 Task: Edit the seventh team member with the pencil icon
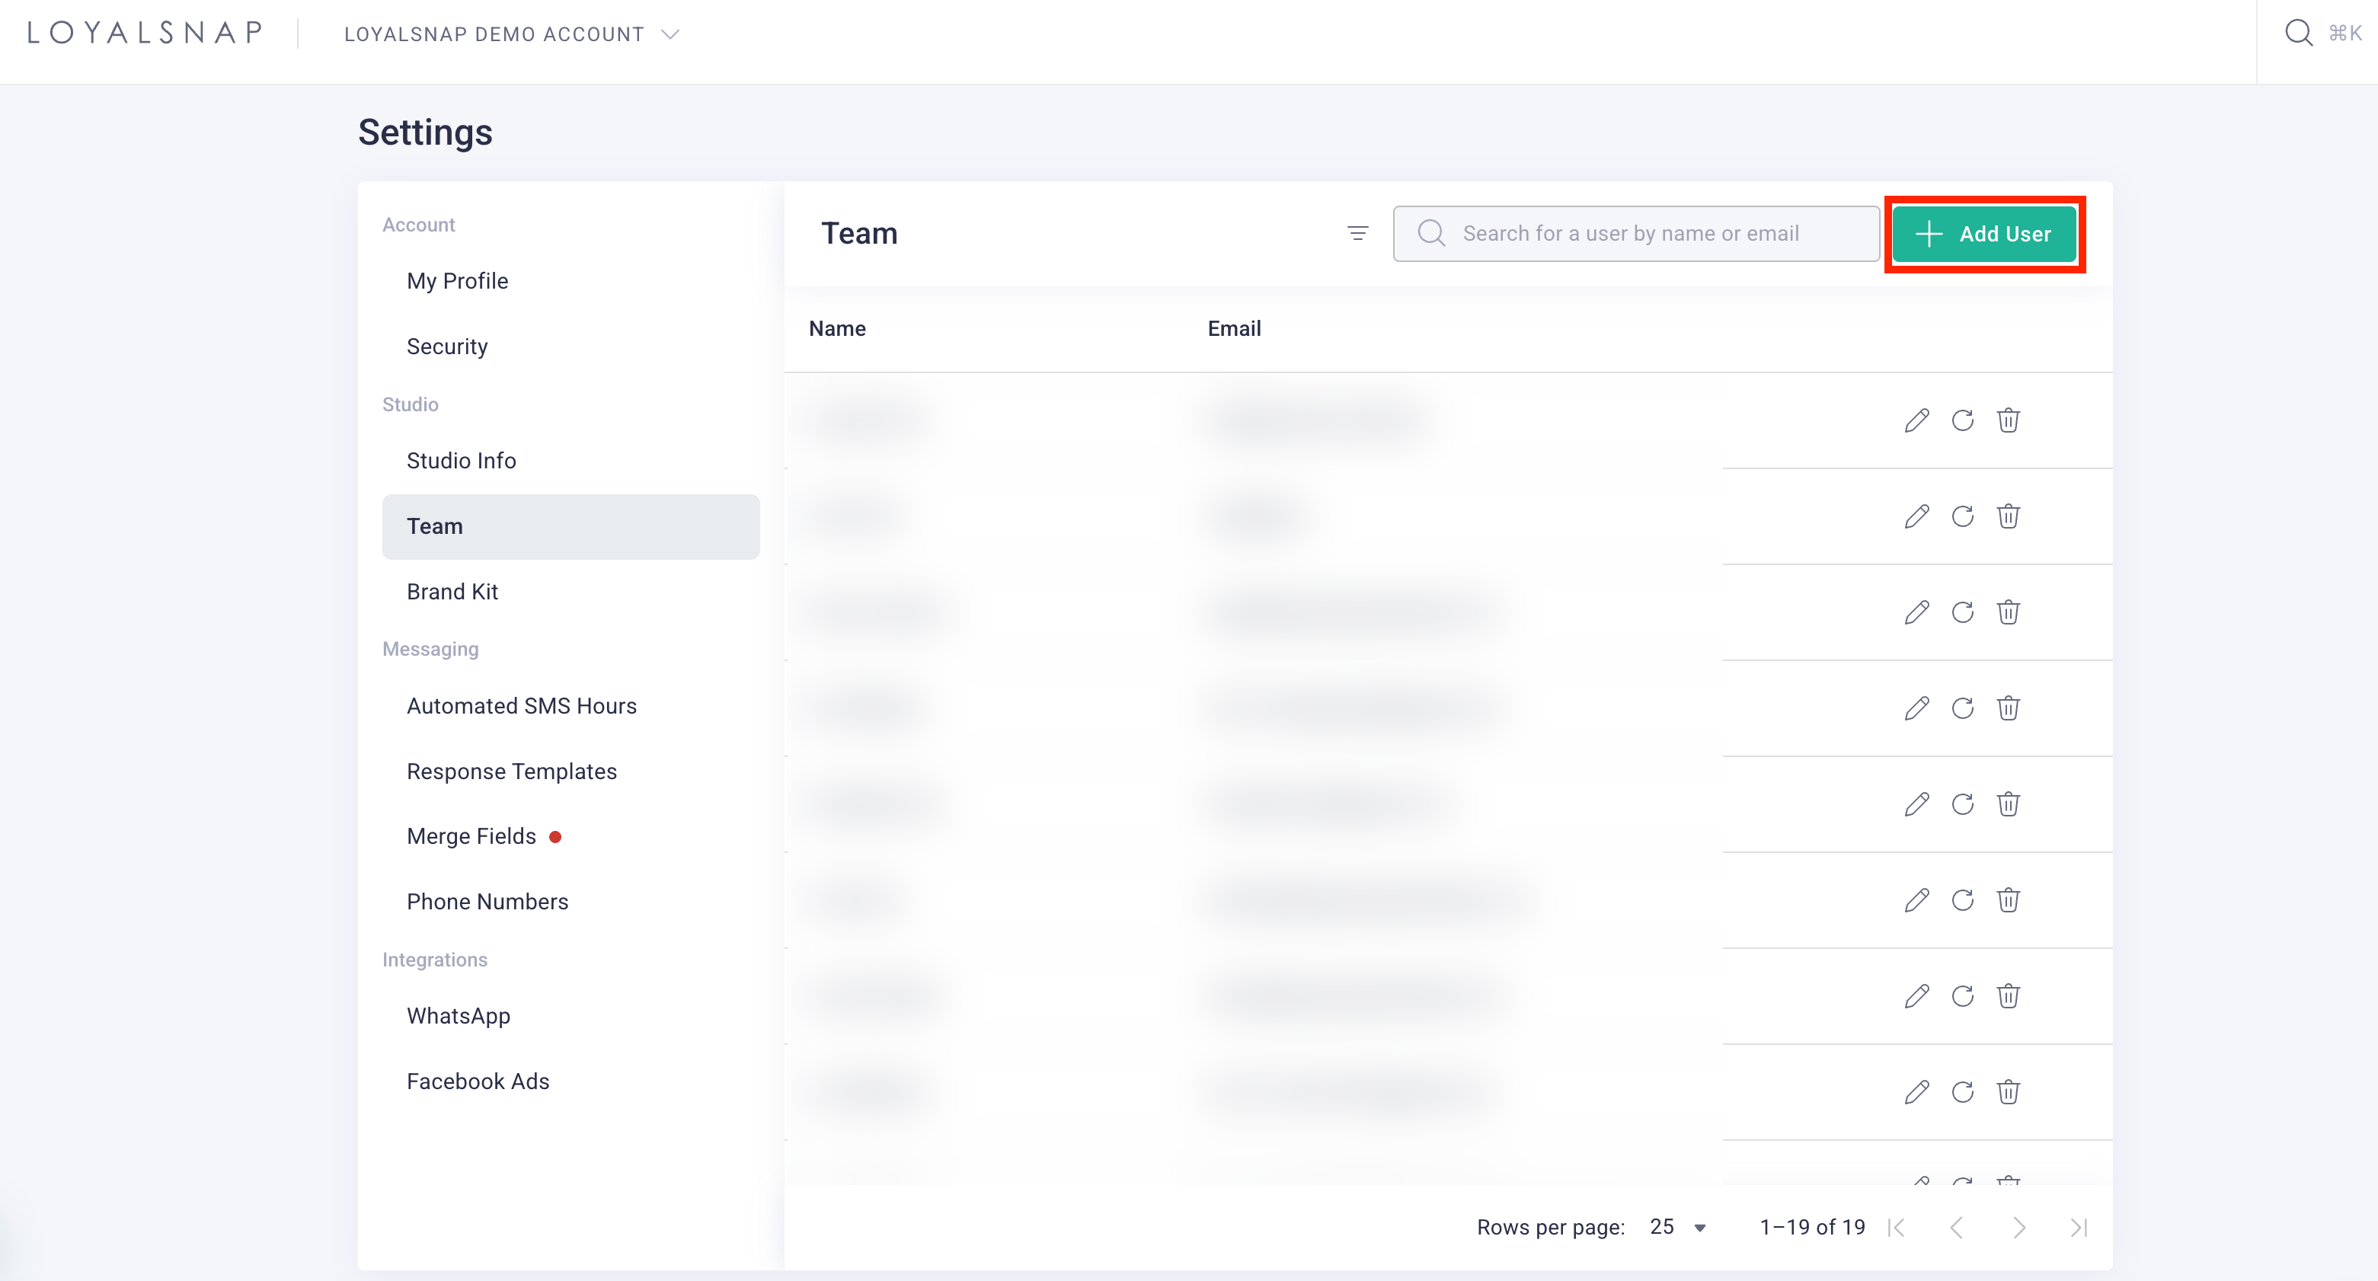[x=1916, y=997]
